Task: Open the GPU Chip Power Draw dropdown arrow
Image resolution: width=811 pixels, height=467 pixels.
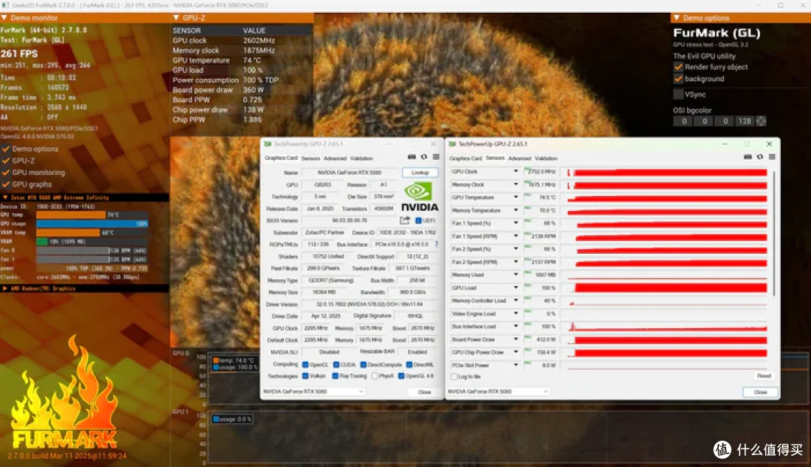Action: pos(516,352)
